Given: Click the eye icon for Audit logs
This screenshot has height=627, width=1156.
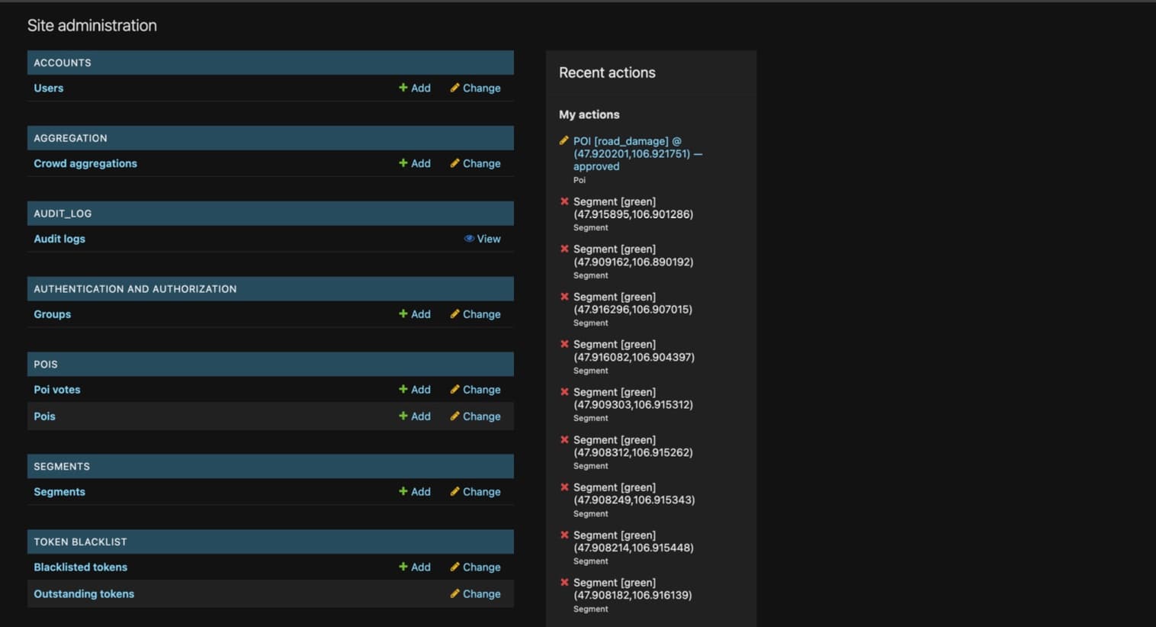Looking at the screenshot, I should tap(469, 239).
